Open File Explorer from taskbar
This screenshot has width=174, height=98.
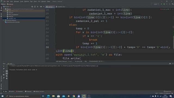53,96
